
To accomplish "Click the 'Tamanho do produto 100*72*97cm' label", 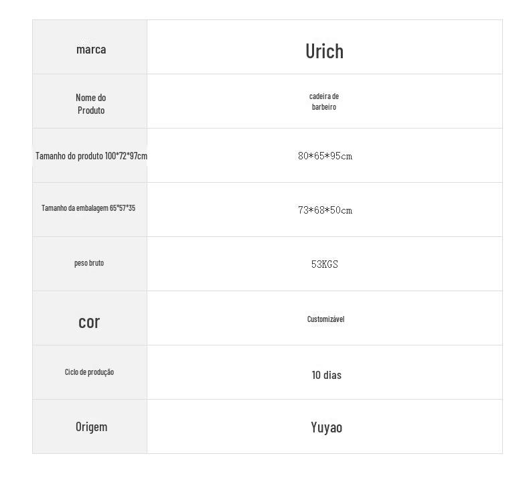I will pos(92,156).
